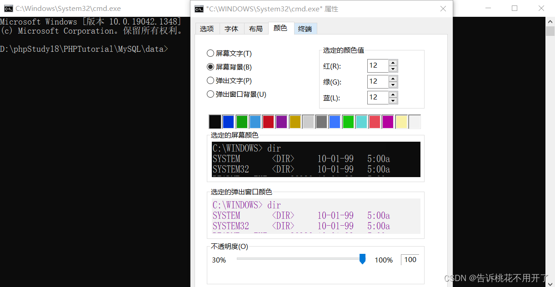Increase the 绿(G) value with up arrow

393,79
